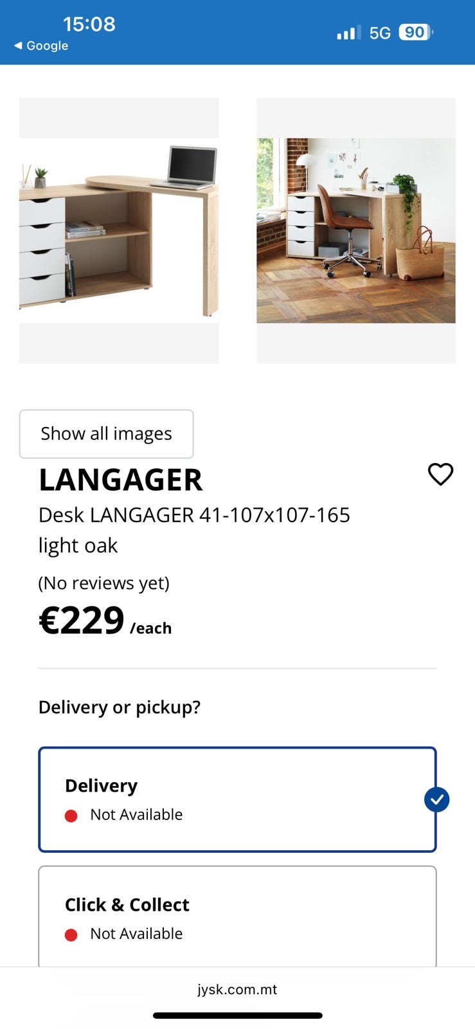Open the desk product photo on white background
The width and height of the screenshot is (475, 1029).
119,230
